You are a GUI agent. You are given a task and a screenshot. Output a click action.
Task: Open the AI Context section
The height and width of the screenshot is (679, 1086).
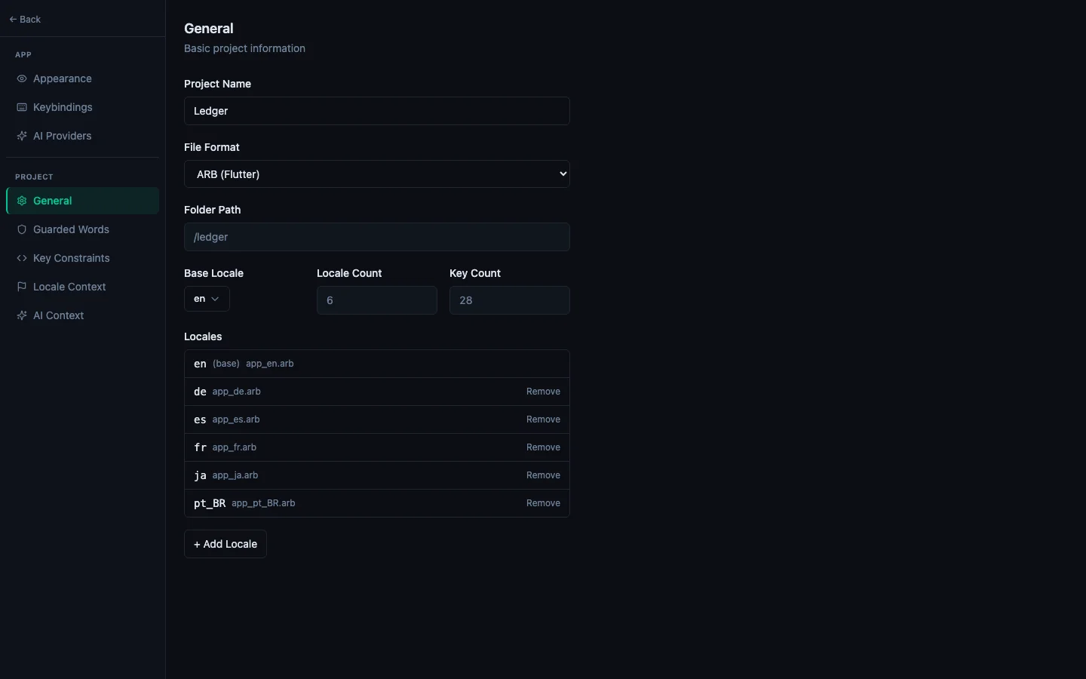(x=83, y=315)
